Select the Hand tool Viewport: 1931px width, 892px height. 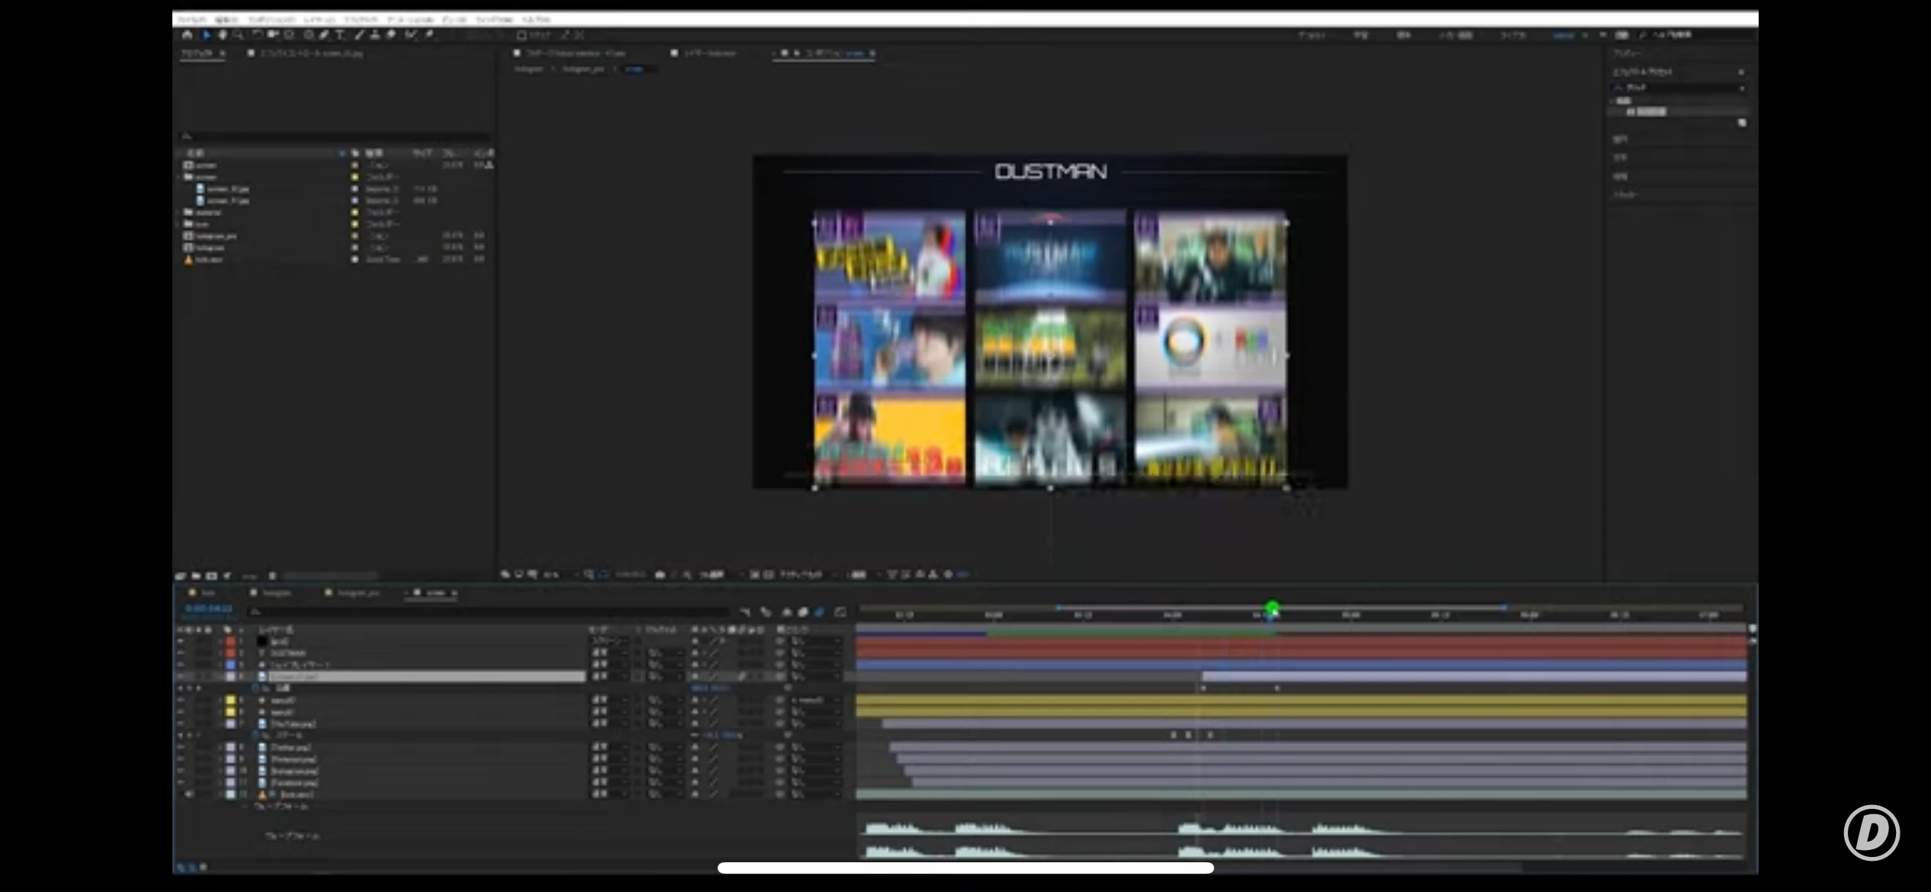(223, 35)
